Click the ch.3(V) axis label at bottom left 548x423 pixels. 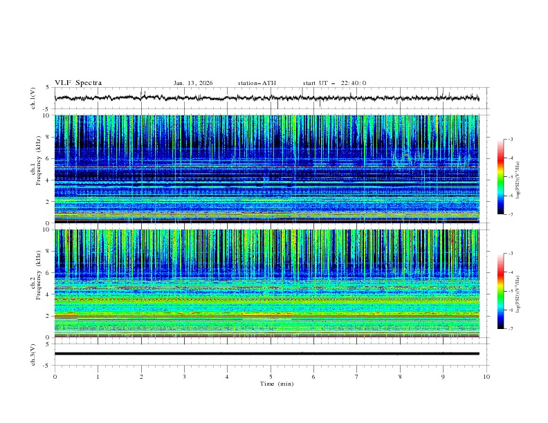33,353
